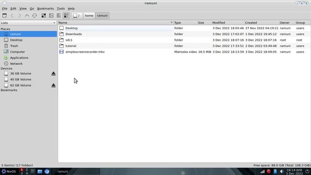The height and width of the screenshot is (175, 311).
Task: Go up to parent folder
Action: pyautogui.click(x=27, y=16)
